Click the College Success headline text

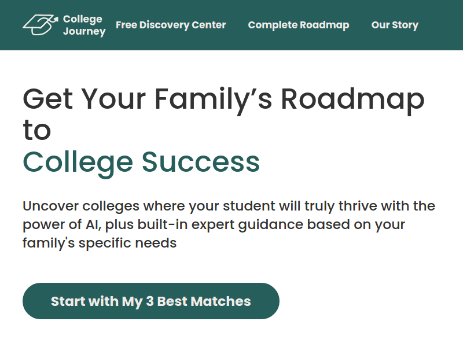pos(141,163)
